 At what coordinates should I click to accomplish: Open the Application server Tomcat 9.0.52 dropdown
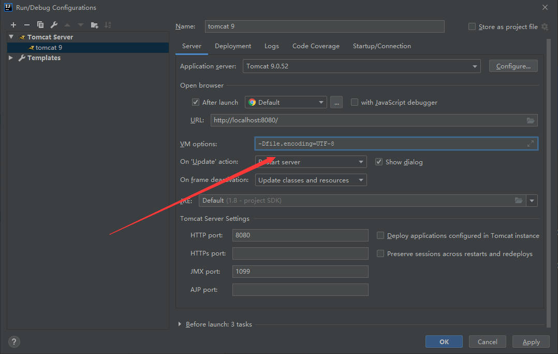[x=361, y=66]
